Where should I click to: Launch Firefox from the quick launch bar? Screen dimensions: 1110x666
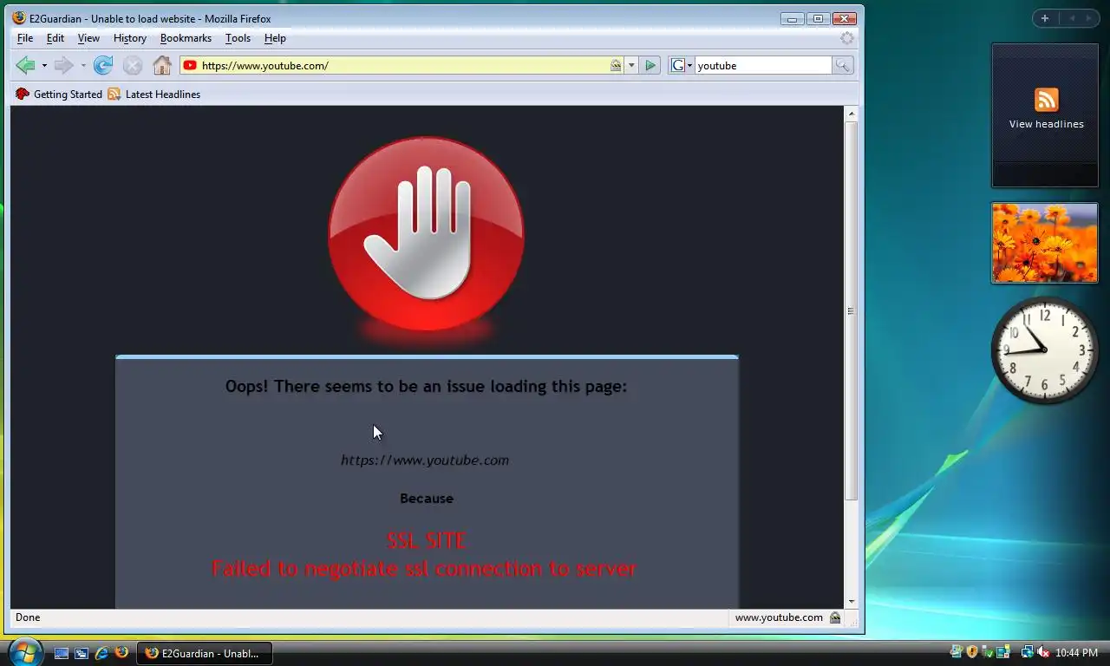121,652
